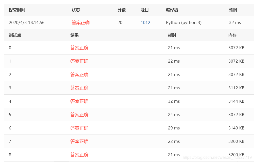Click 答案正确 result for test point 6
This screenshot has width=254, height=162.
79,128
